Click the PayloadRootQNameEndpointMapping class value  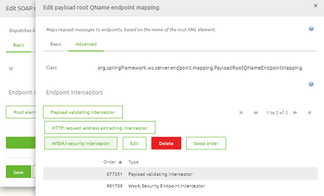coord(200,68)
